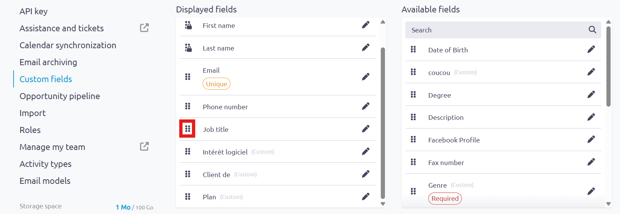Image resolution: width=620 pixels, height=214 pixels.
Task: Open the Email models section
Action: pyautogui.click(x=45, y=181)
